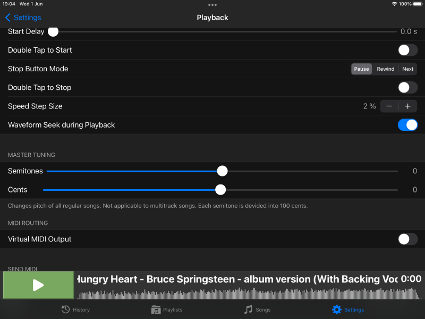Set Stop Button Mode to Rewind
The image size is (425, 319).
point(386,69)
